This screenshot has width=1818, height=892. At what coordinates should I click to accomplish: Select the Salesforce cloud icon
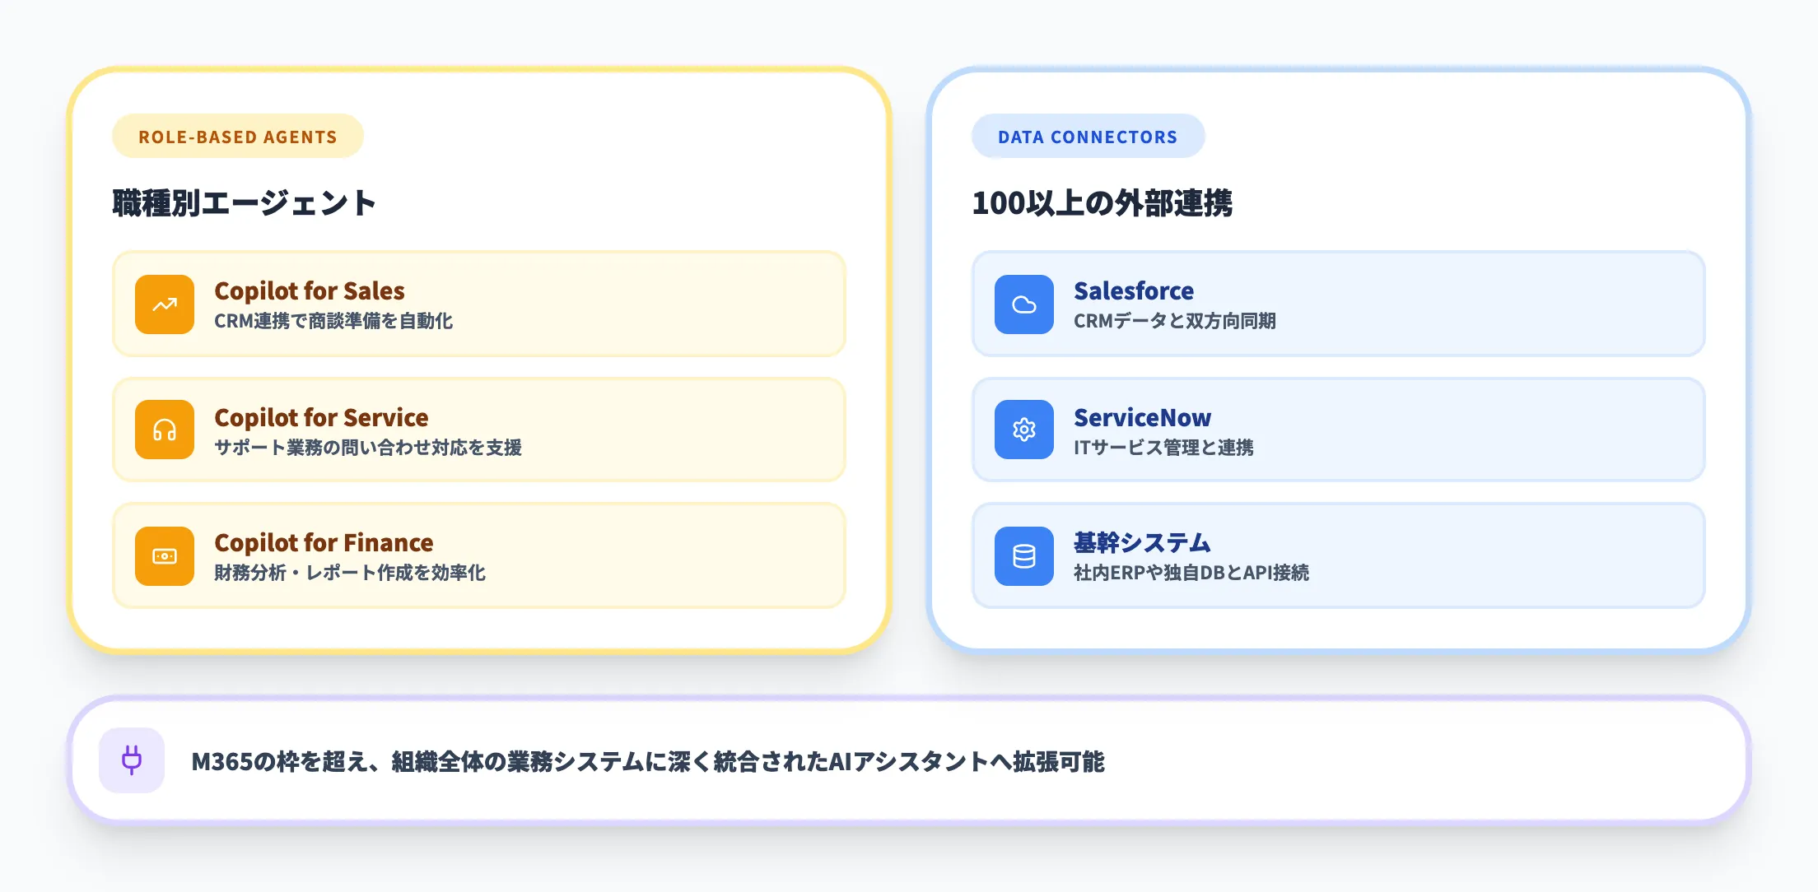click(x=1023, y=304)
